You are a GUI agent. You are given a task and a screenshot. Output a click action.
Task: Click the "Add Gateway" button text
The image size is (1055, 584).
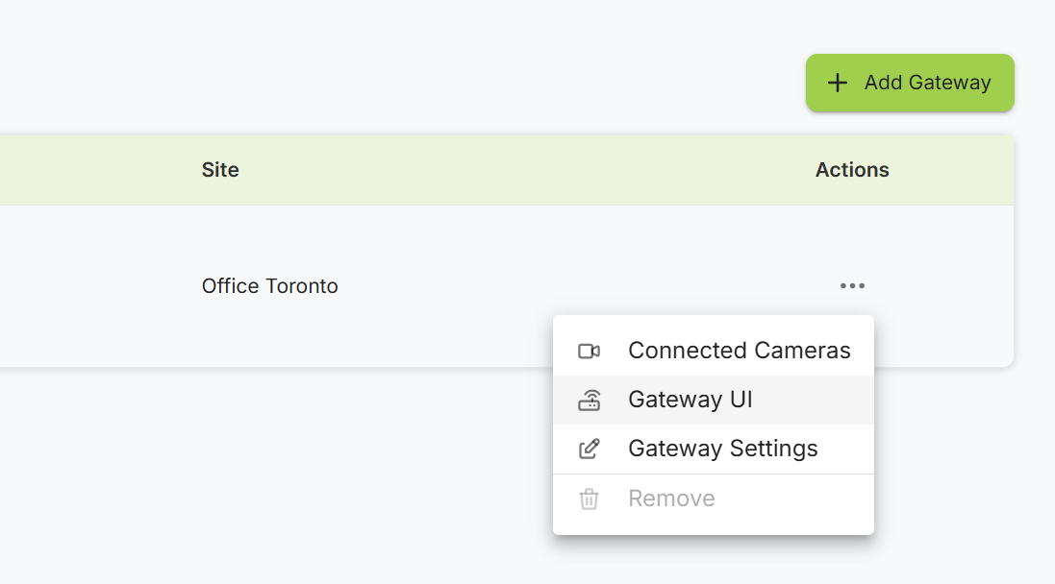click(x=927, y=83)
